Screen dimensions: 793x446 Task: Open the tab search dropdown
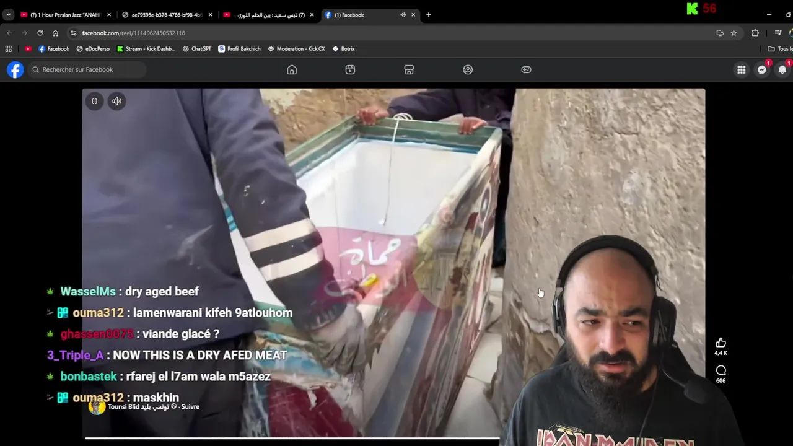click(x=8, y=15)
